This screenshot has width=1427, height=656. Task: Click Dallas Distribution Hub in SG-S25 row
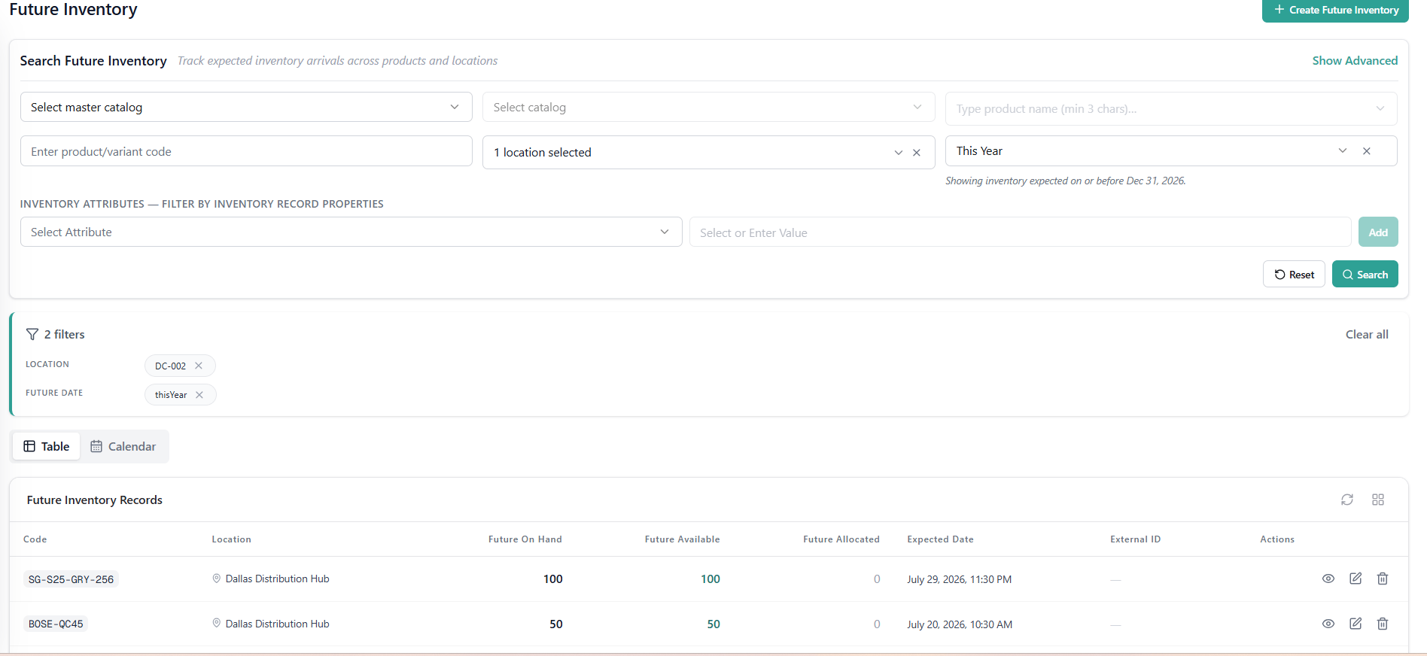277,579
